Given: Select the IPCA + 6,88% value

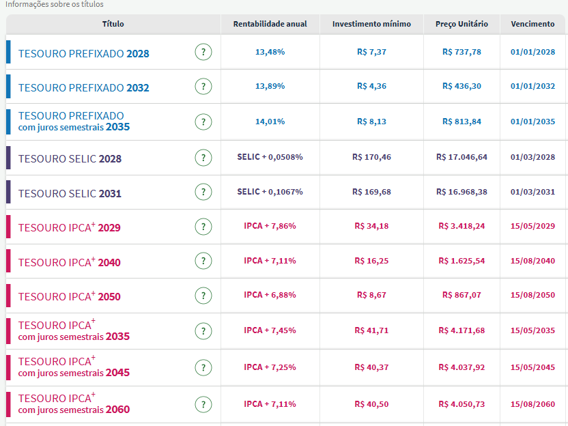Looking at the screenshot, I should click(x=270, y=294).
